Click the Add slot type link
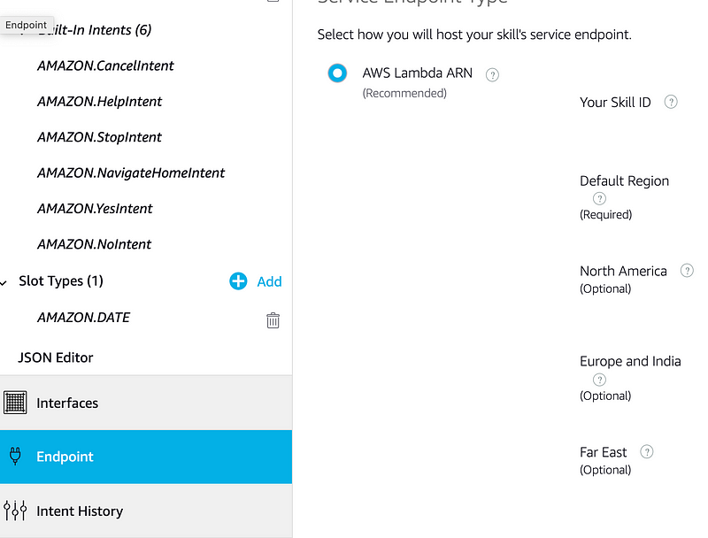Viewport: 708px width, 538px height. pos(269,281)
